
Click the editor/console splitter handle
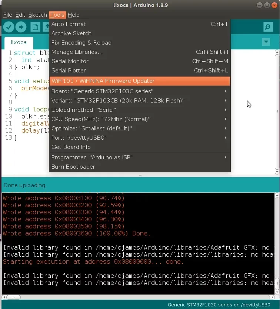(140, 175)
